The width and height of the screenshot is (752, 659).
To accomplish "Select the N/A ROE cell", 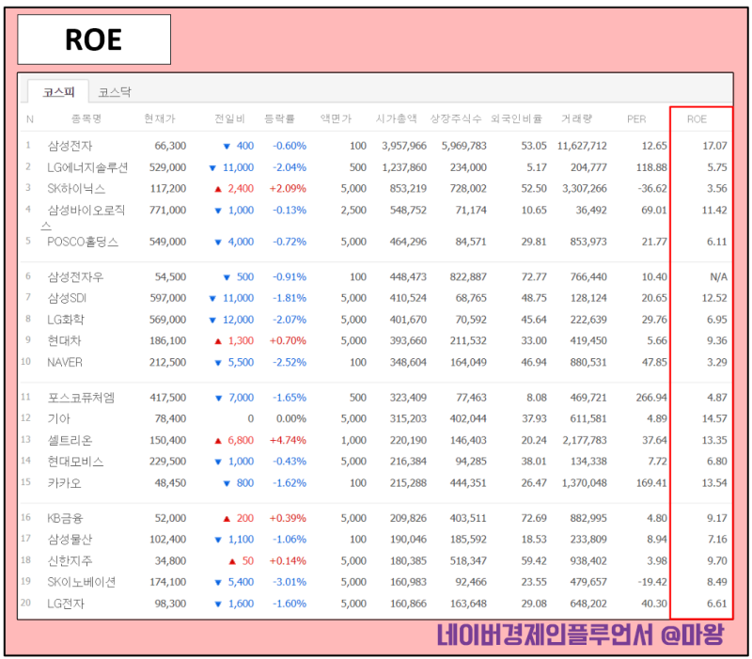I will point(718,276).
